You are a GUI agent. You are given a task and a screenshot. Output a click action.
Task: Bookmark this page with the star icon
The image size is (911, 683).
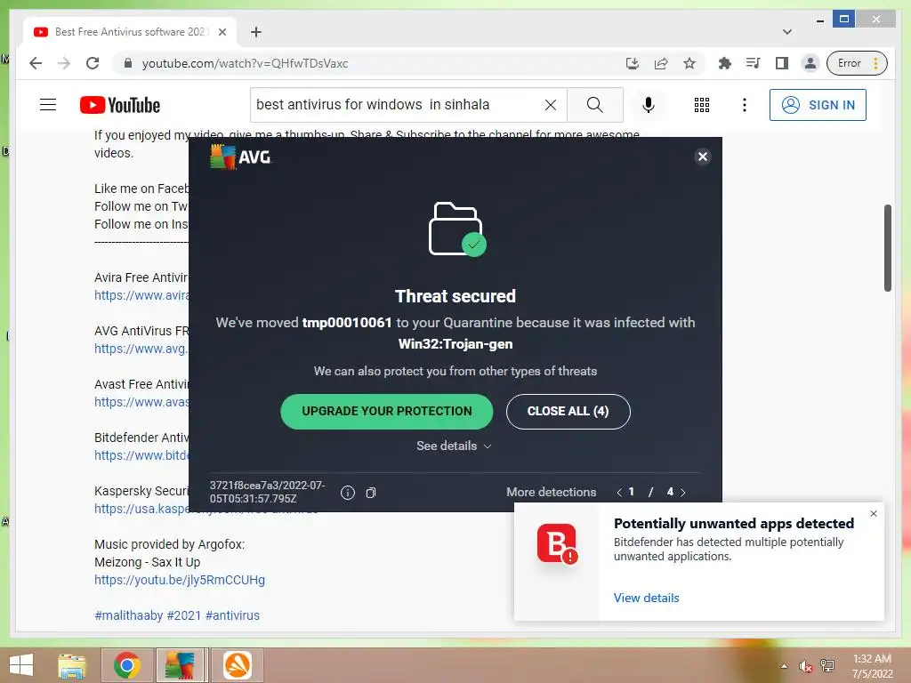click(689, 63)
